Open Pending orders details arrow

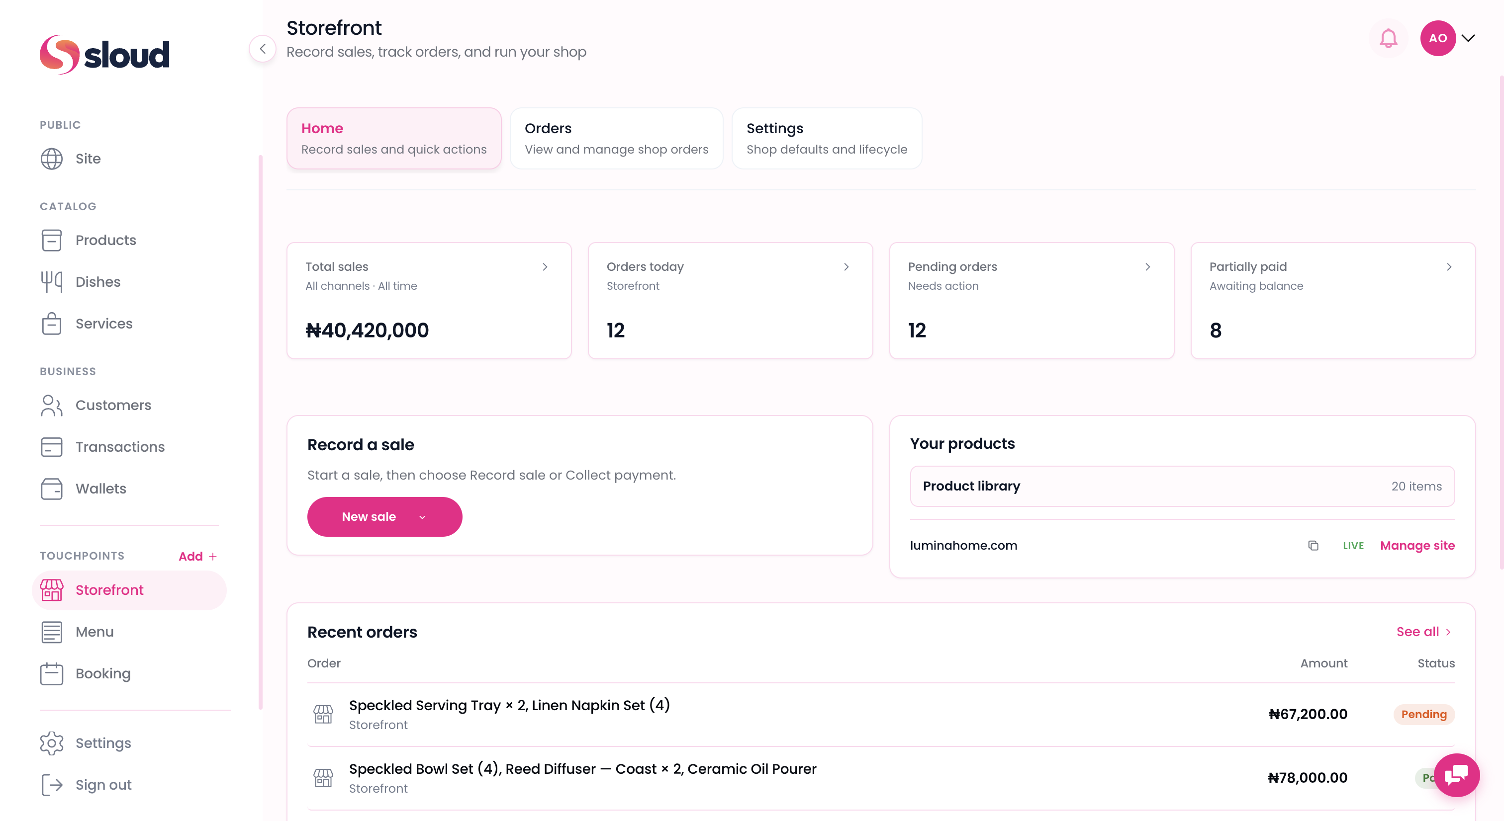coord(1147,267)
